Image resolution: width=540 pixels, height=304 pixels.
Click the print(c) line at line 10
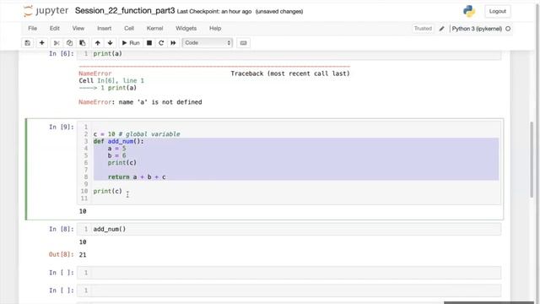tap(107, 191)
